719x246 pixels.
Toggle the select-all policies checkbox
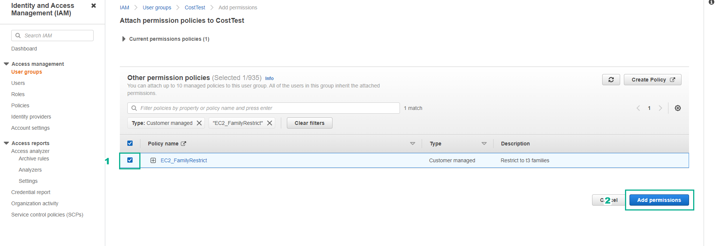130,143
